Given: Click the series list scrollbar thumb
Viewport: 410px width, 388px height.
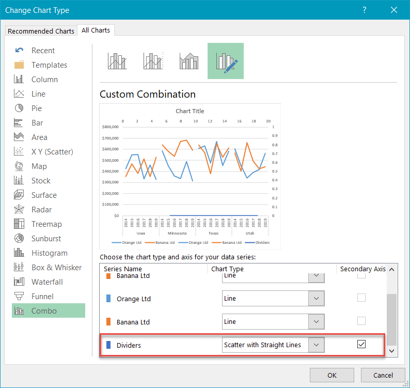Looking at the screenshot, I should (391, 319).
